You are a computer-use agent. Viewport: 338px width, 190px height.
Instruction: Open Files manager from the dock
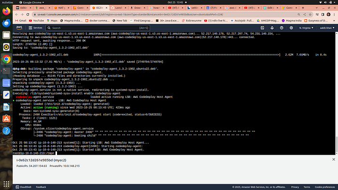tap(6, 35)
